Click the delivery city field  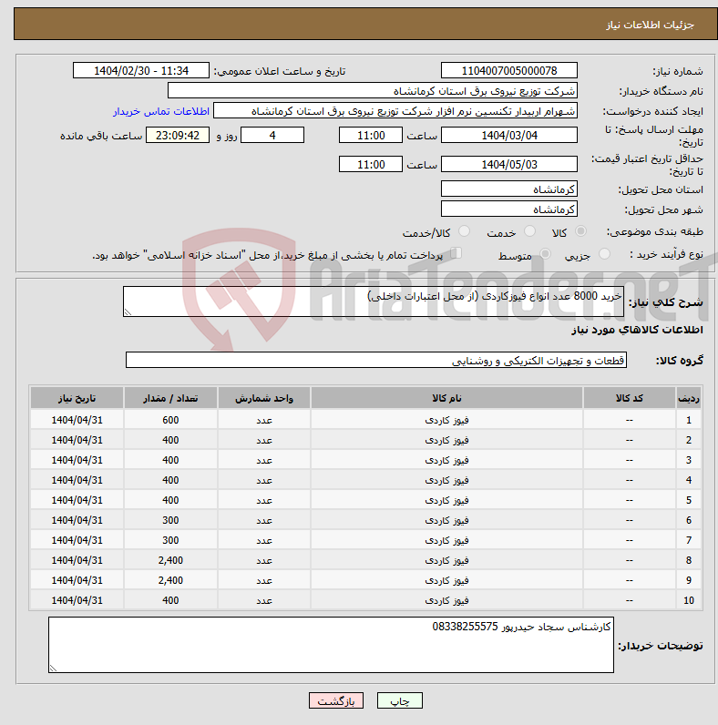[x=509, y=209]
